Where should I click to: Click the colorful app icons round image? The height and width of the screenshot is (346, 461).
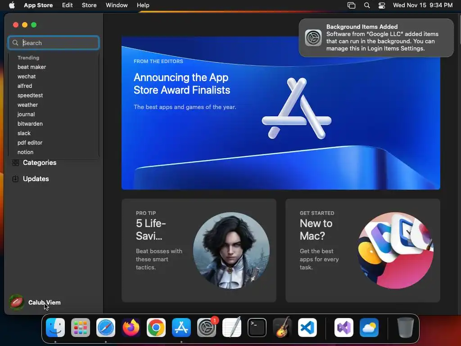(x=395, y=250)
